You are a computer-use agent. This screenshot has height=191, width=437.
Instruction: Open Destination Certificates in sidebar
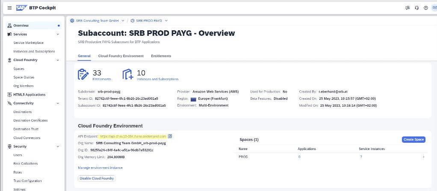[30, 120]
